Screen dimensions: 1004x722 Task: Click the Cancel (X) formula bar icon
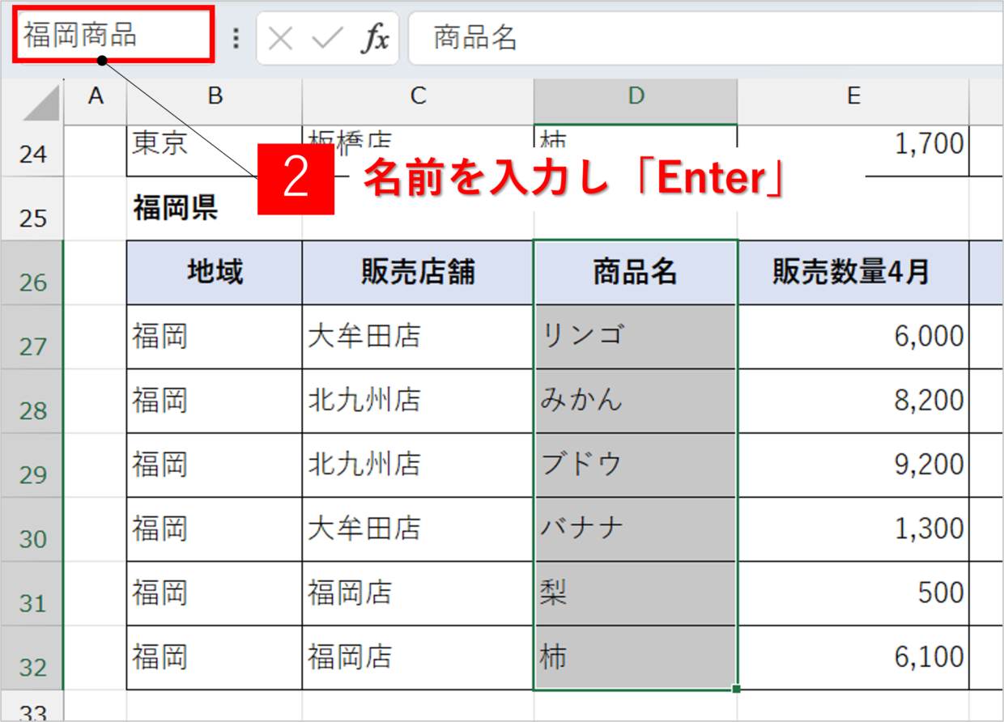280,38
